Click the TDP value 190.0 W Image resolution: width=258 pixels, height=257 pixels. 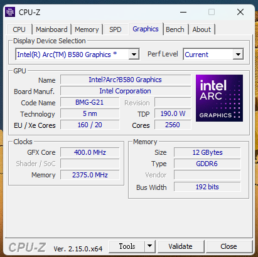(x=173, y=113)
